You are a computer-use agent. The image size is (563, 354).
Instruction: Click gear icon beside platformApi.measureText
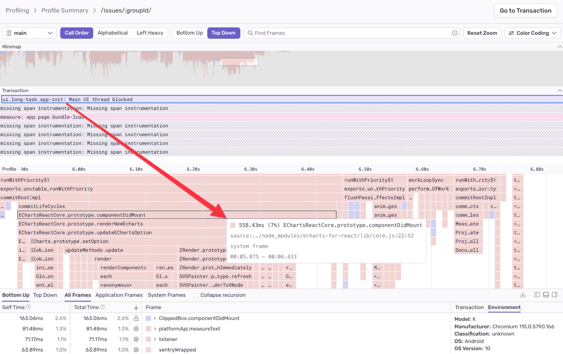136,329
